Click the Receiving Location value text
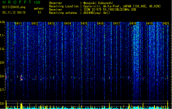The height and width of the screenshot is (109, 172). coord(122,6)
